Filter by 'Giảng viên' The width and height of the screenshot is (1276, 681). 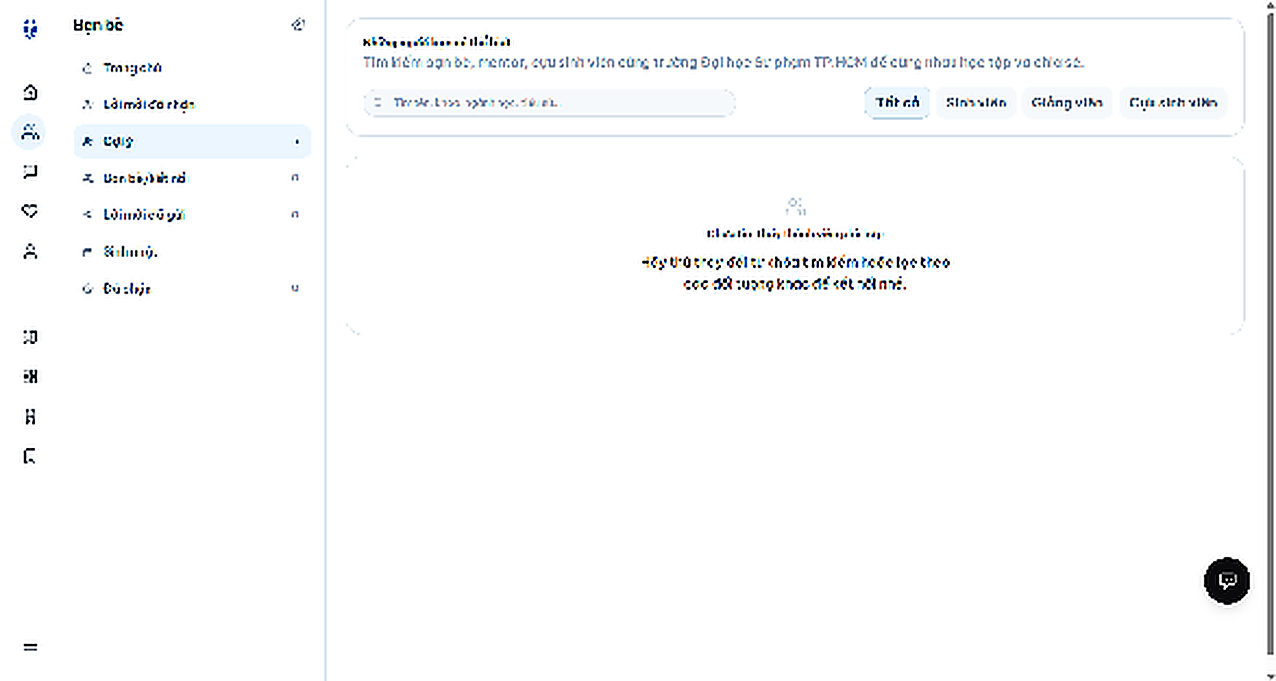[x=1067, y=102]
